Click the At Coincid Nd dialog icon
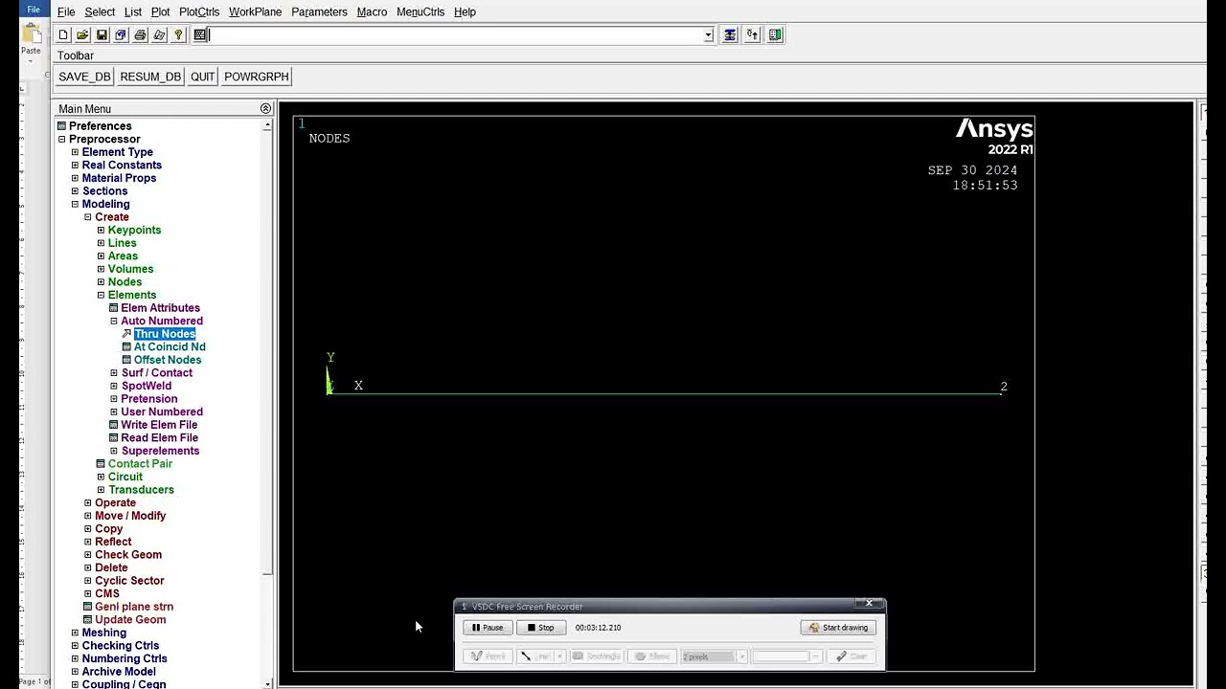The image size is (1226, 689). [126, 347]
